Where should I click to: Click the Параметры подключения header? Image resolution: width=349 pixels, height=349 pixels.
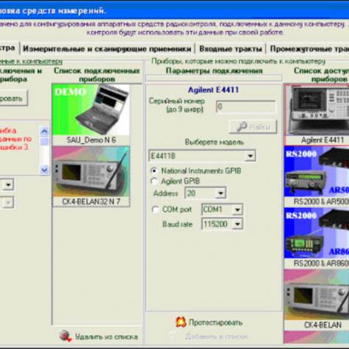[x=215, y=71]
